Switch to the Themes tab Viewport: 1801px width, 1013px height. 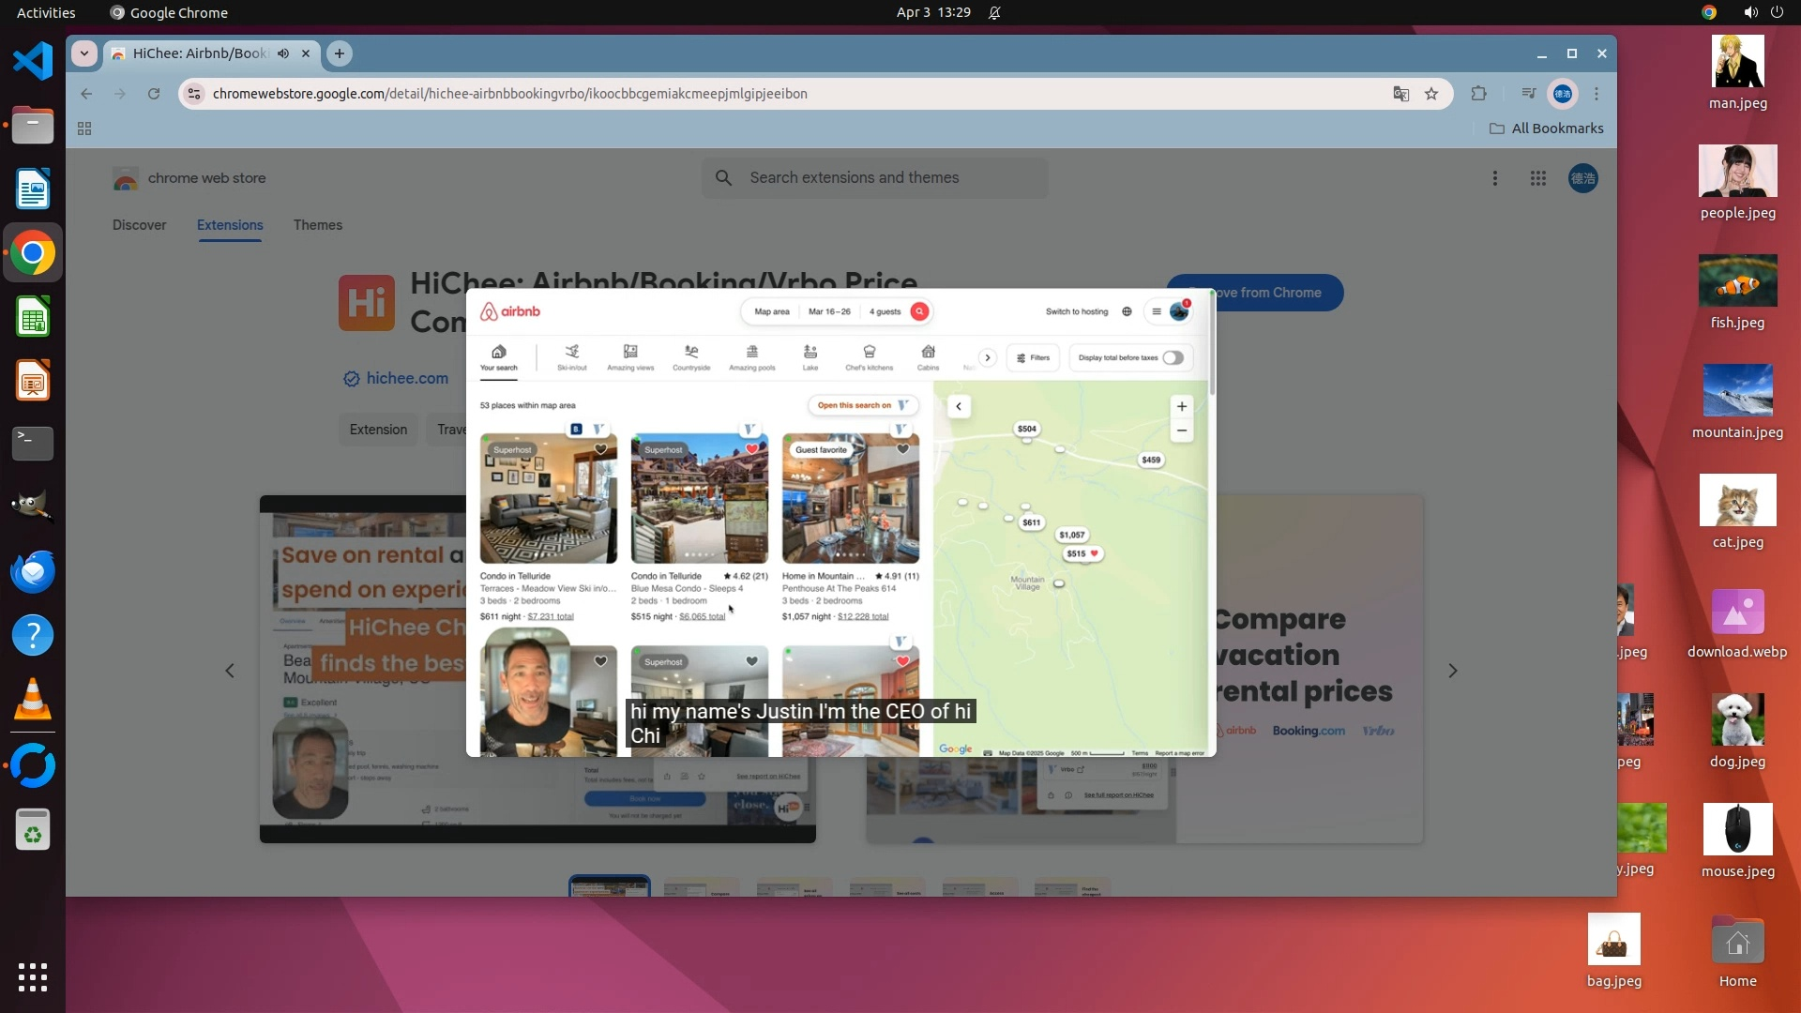[x=317, y=225]
